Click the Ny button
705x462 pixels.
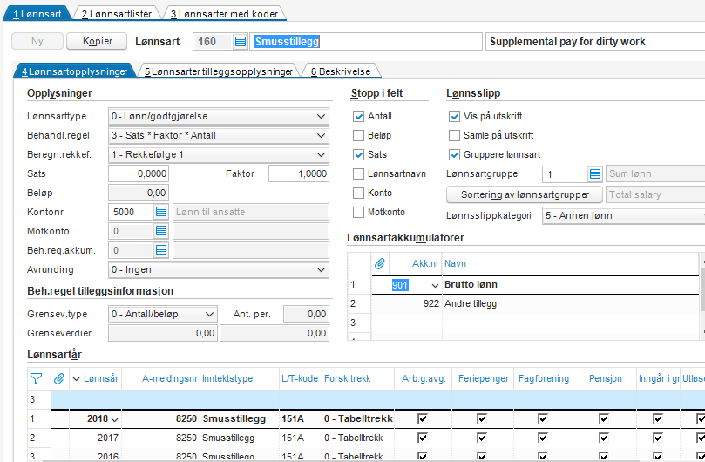point(37,41)
